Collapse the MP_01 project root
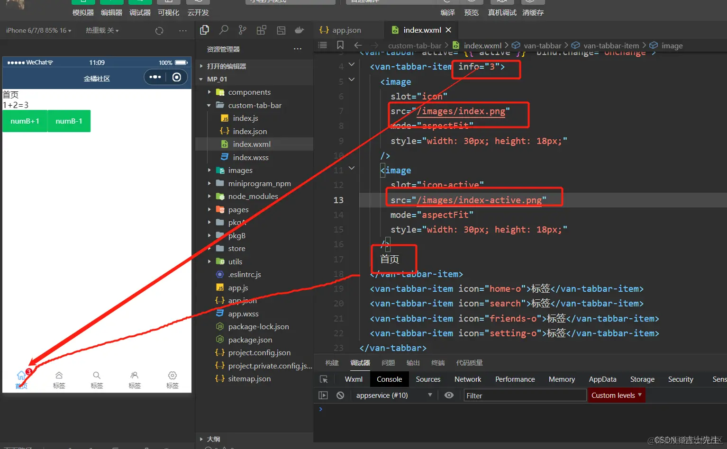 [254, 79]
